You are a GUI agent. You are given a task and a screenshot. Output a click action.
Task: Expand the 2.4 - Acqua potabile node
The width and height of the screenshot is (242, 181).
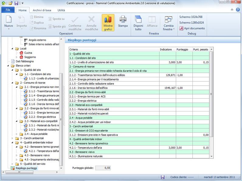17,134
